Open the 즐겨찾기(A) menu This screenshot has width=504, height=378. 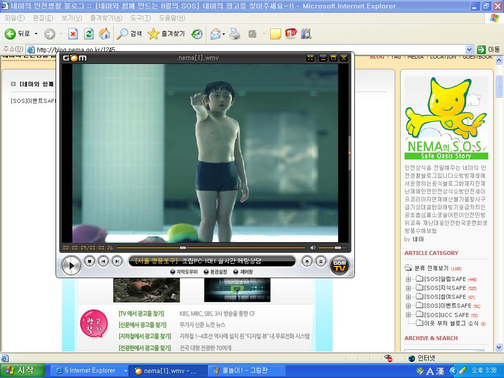pyautogui.click(x=106, y=18)
